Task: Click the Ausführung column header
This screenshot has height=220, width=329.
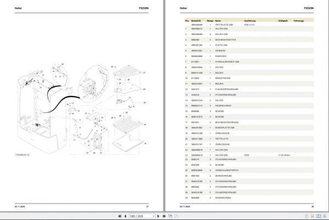Action: click(x=249, y=21)
